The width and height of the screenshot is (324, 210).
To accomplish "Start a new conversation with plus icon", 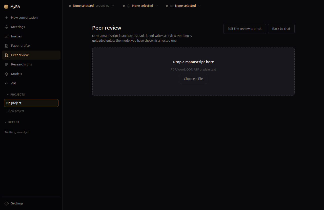I will coord(7,18).
